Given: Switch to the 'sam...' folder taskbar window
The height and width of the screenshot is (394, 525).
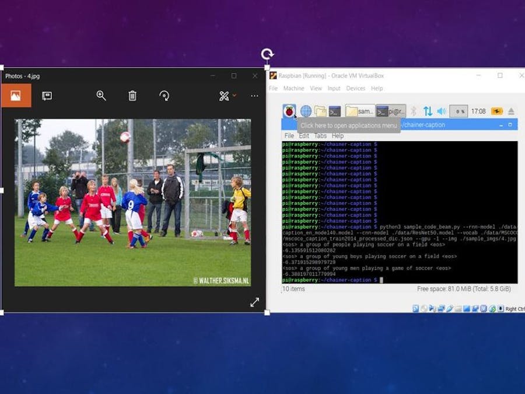Looking at the screenshot, I should tap(360, 111).
